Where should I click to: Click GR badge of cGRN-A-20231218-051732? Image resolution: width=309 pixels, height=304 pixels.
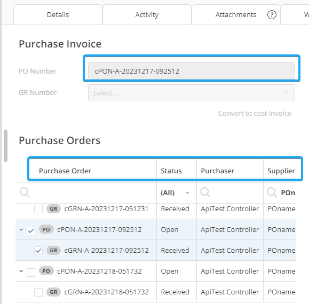(53, 292)
